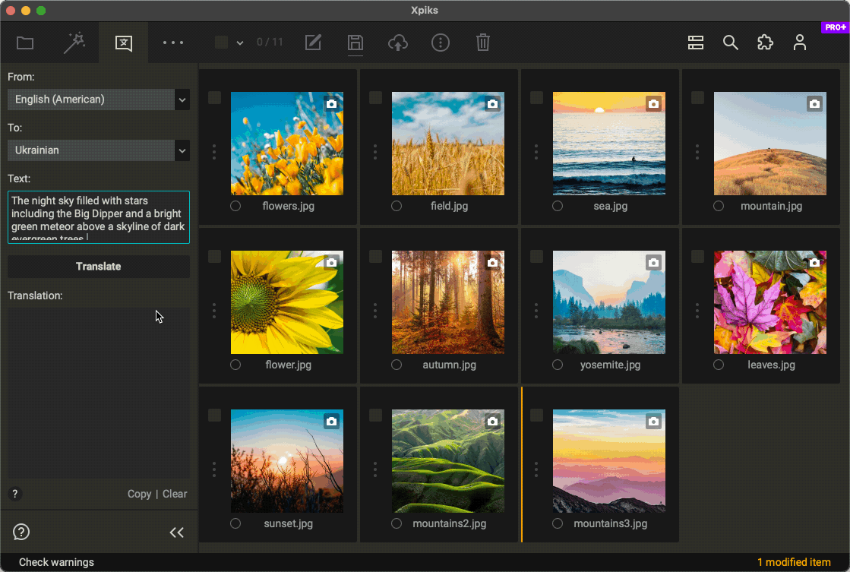The image size is (850, 572).
Task: Switch to the folder files tab
Action: (25, 43)
